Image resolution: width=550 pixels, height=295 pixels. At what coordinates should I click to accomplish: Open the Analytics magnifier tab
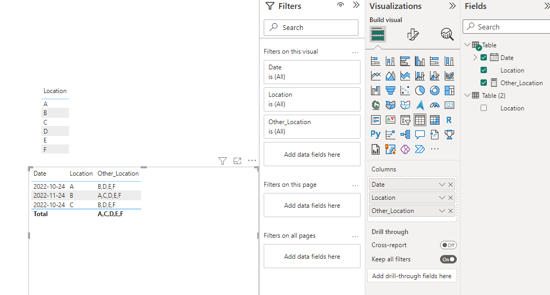[447, 34]
